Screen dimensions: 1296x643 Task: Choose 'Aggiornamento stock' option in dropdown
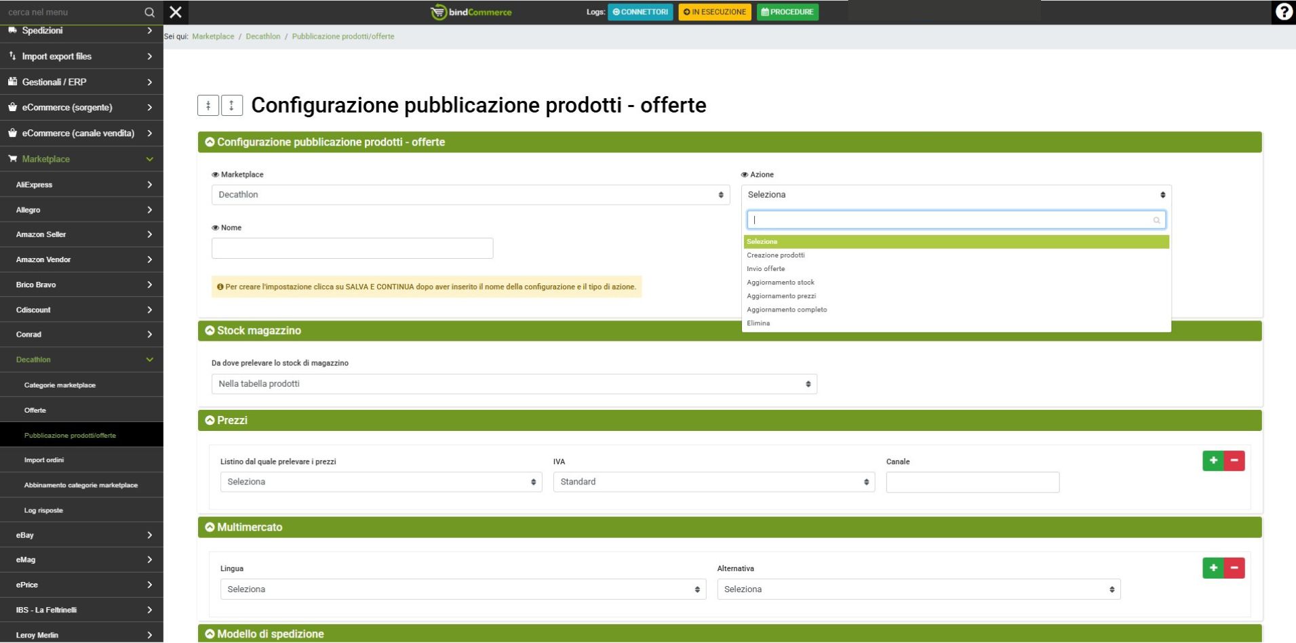click(781, 283)
